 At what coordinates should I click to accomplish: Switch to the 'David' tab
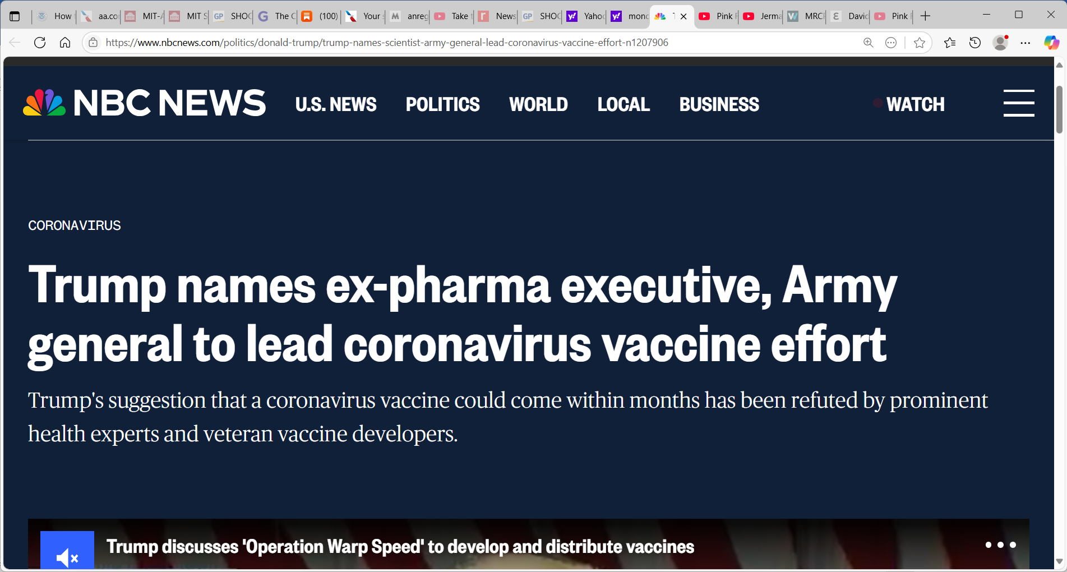(x=851, y=16)
